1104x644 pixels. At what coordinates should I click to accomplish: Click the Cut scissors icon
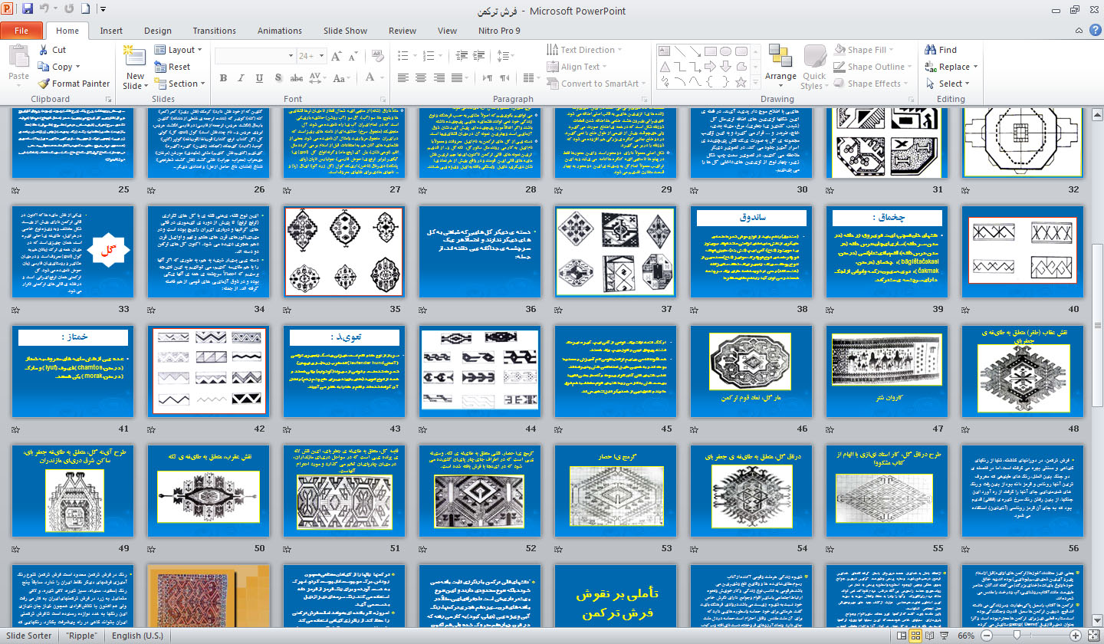click(42, 50)
